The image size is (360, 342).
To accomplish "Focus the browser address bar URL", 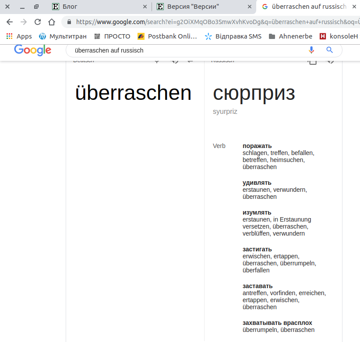I will coord(215,22).
